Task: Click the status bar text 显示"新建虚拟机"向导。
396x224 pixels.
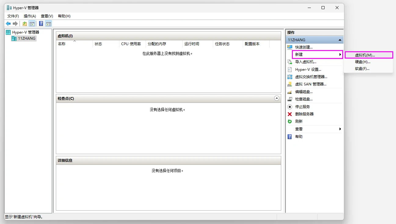Action: coord(24,217)
